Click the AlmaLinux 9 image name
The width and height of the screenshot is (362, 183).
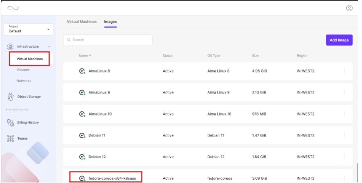tap(99, 93)
